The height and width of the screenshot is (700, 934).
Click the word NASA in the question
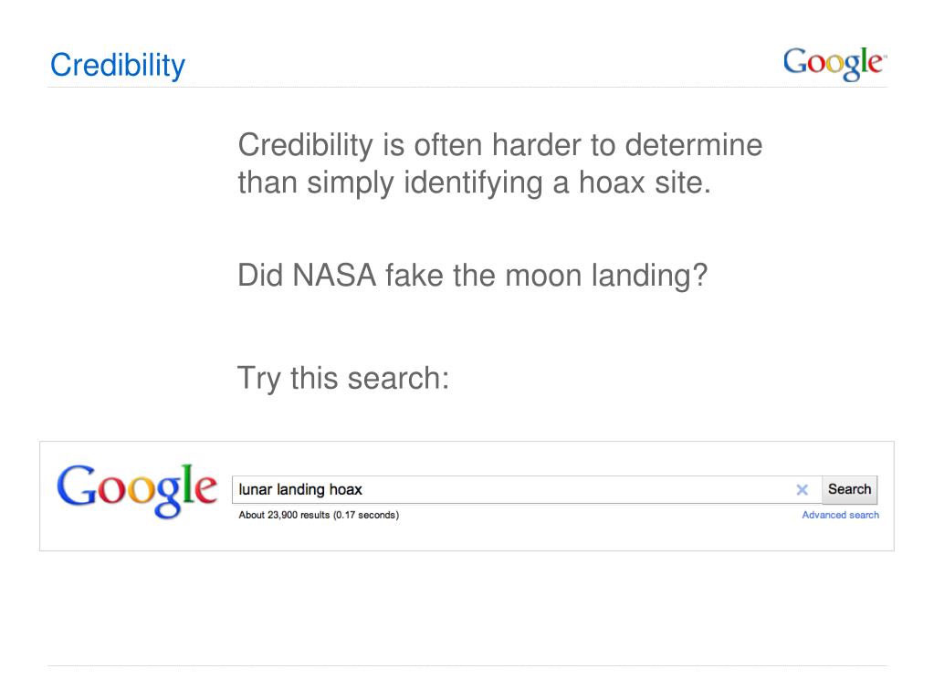334,276
